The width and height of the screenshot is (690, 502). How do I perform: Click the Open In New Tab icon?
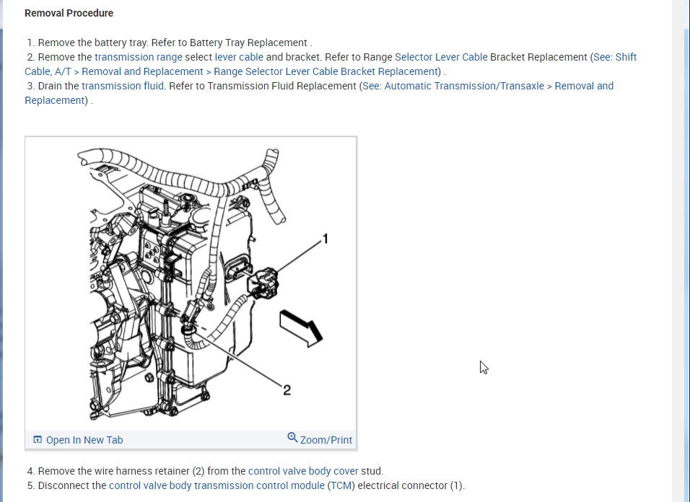pos(38,439)
